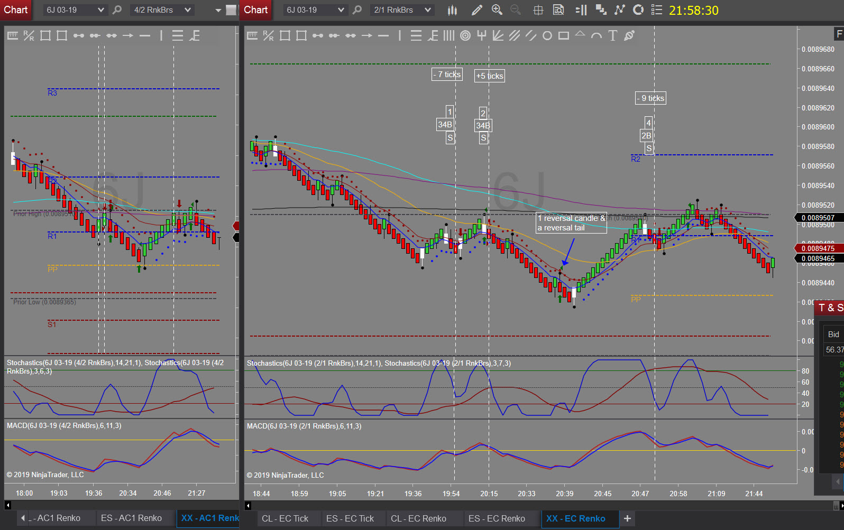Select marker pen tool after text tool
The width and height of the screenshot is (844, 530).
629,35
